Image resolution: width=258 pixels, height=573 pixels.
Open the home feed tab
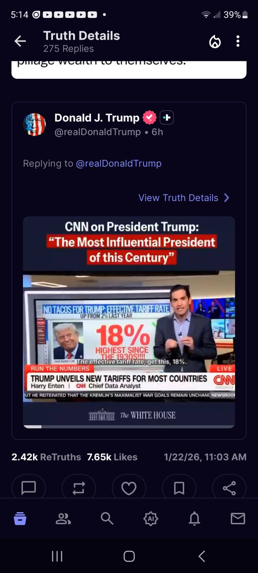click(x=20, y=518)
